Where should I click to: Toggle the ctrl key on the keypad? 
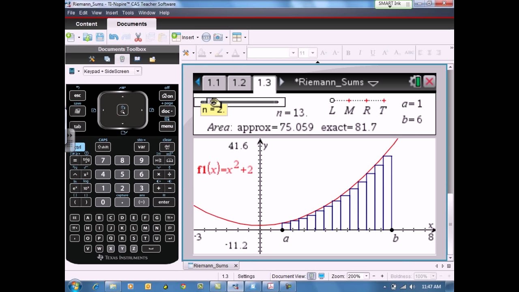(x=78, y=147)
